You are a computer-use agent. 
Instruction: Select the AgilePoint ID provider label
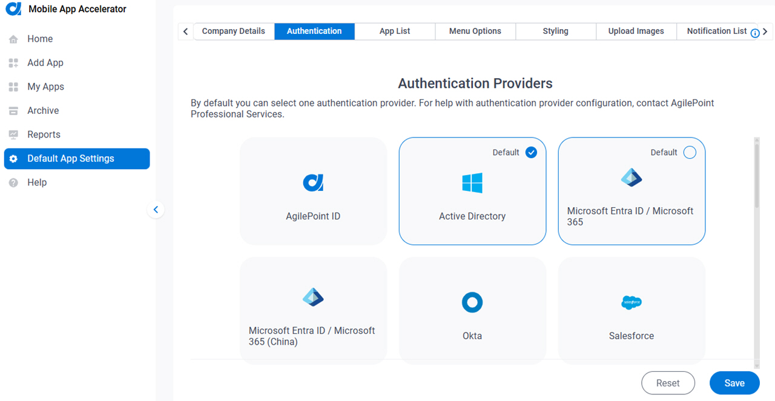click(x=313, y=216)
